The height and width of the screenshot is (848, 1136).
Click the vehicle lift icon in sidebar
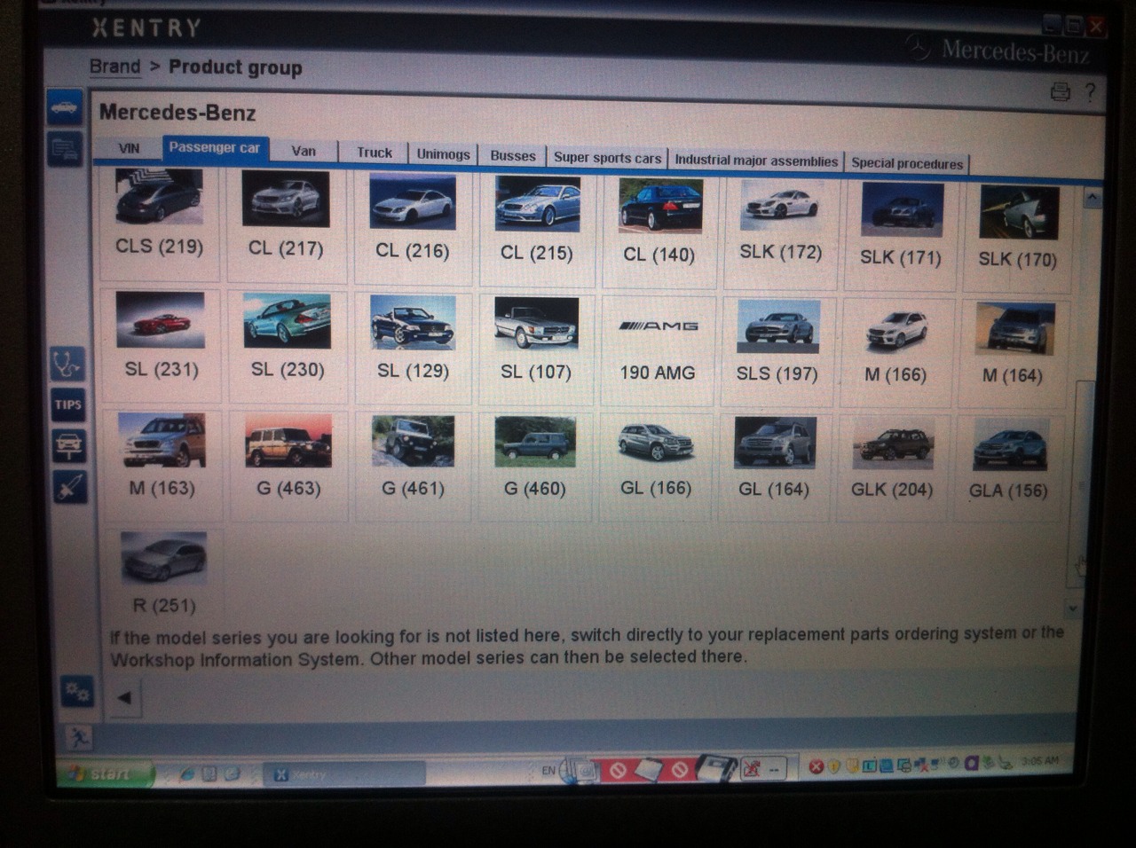point(69,445)
